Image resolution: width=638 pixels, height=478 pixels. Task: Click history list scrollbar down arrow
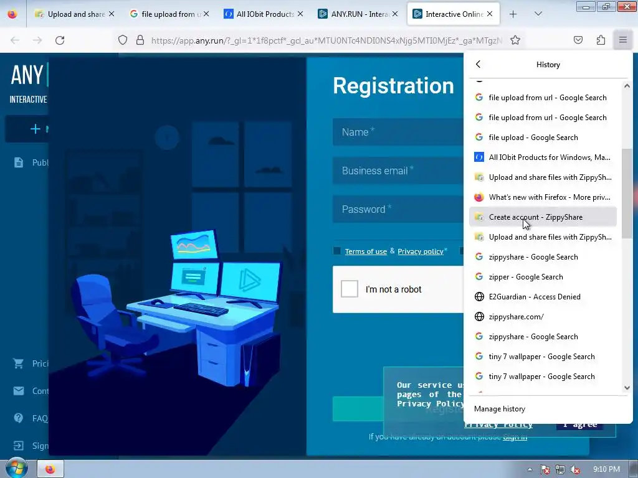[x=627, y=388]
